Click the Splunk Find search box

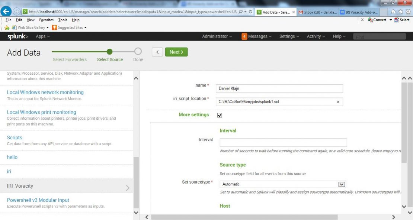click(379, 36)
